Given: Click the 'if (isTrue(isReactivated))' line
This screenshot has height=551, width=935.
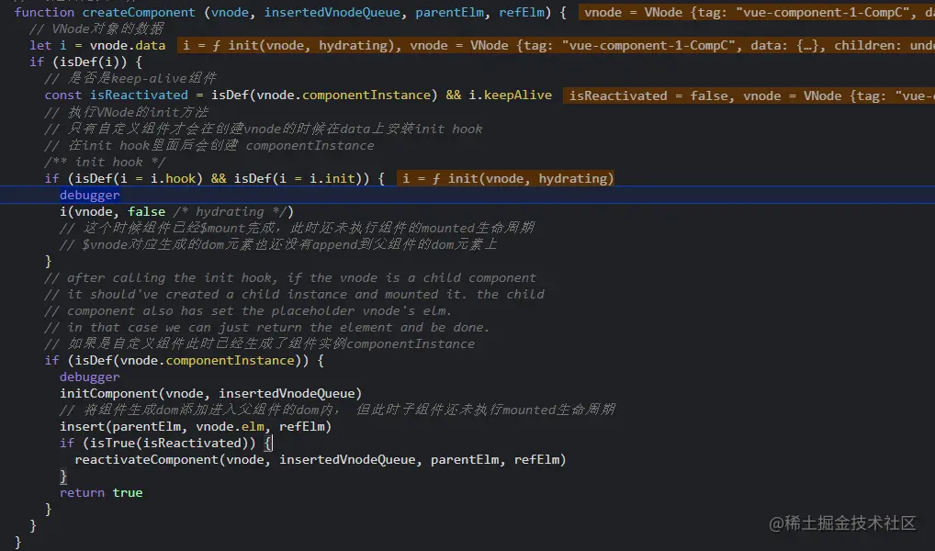Looking at the screenshot, I should point(165,443).
